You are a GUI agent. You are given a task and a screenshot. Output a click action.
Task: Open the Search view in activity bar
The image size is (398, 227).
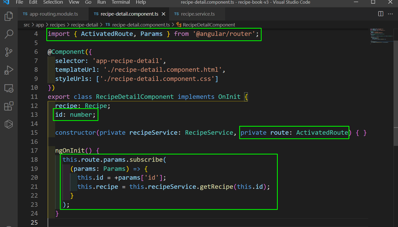click(x=9, y=34)
